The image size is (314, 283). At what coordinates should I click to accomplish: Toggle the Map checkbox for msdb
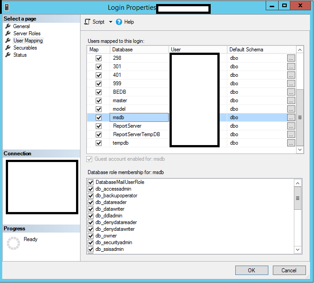click(x=98, y=117)
